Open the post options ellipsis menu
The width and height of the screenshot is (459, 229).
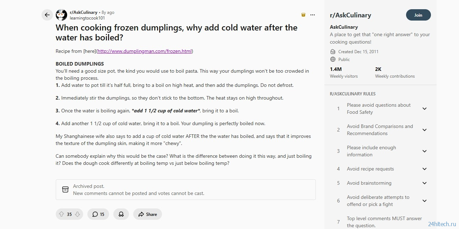[313, 15]
